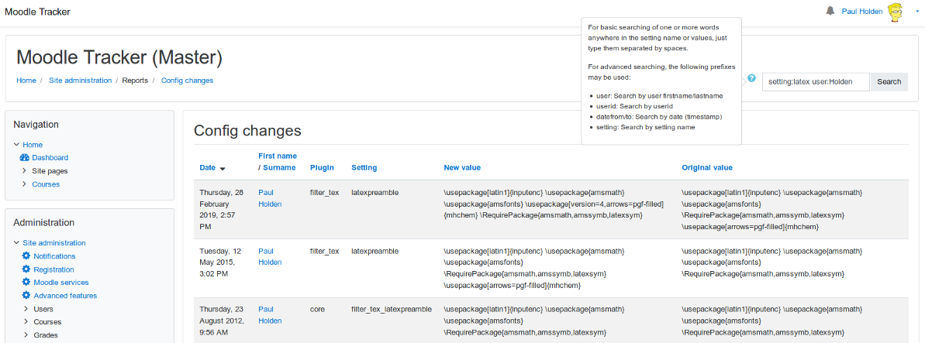Open Advanced features admin link
Viewport: 925px width, 343px height.
click(x=65, y=295)
